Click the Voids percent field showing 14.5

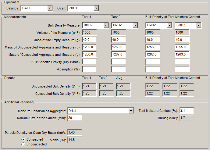74,140
